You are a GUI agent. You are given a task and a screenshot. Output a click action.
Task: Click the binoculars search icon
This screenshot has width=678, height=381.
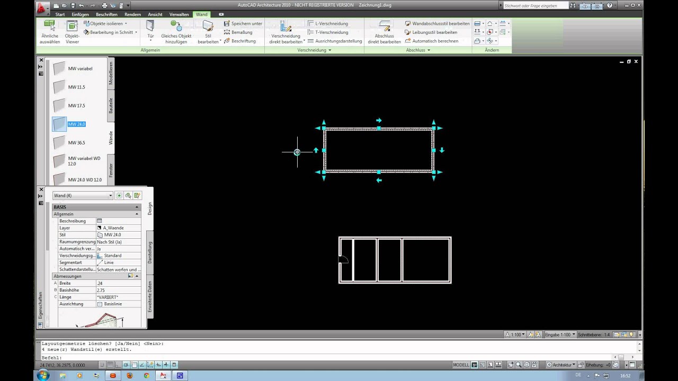pos(574,5)
